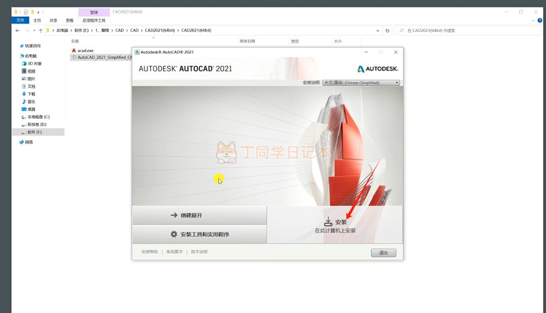Open the installer language dropdown

pyautogui.click(x=361, y=83)
